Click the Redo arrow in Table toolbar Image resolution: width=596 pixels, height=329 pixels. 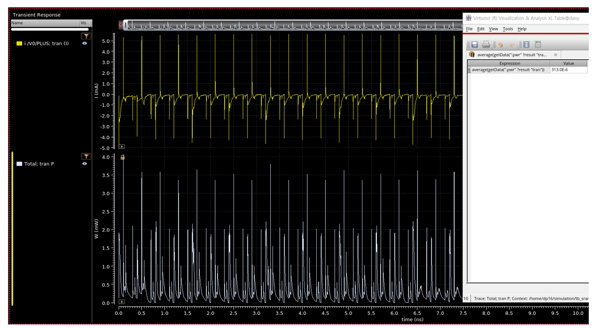tap(512, 45)
